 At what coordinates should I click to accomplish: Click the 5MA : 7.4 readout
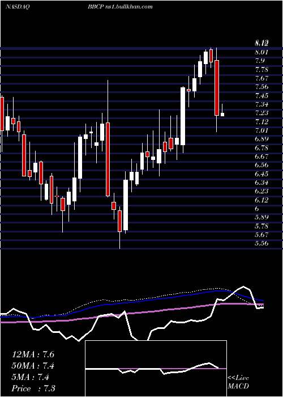pos(31,377)
